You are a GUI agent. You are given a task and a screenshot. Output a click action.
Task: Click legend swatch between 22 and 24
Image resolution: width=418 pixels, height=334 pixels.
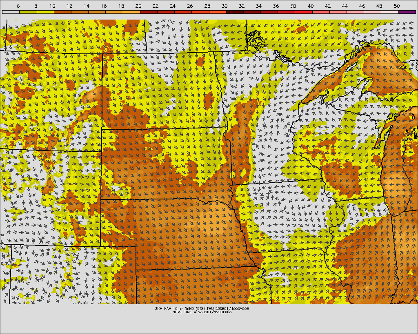(166, 12)
